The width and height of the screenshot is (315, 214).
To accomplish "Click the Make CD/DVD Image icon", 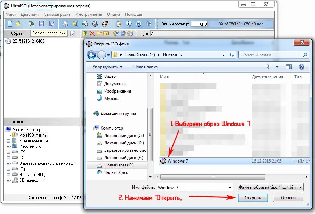I will click(x=65, y=24).
